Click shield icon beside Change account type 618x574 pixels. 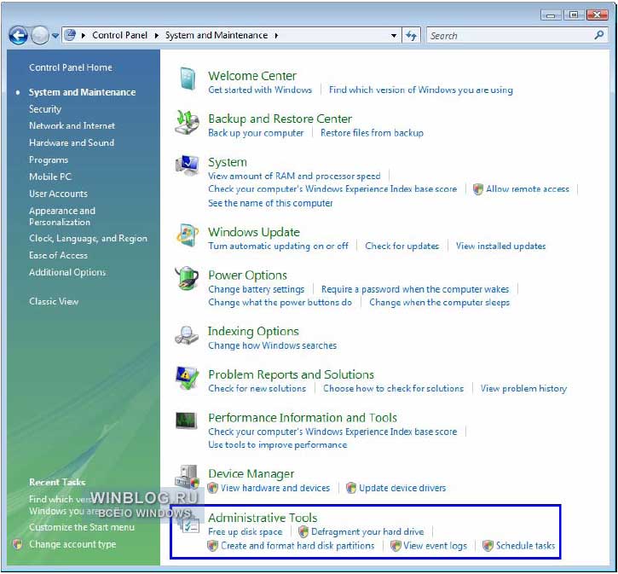click(17, 544)
